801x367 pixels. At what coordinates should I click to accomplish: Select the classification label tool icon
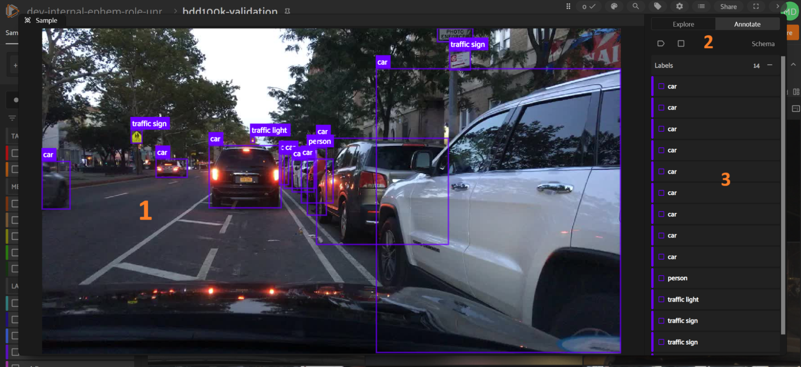[x=661, y=44]
